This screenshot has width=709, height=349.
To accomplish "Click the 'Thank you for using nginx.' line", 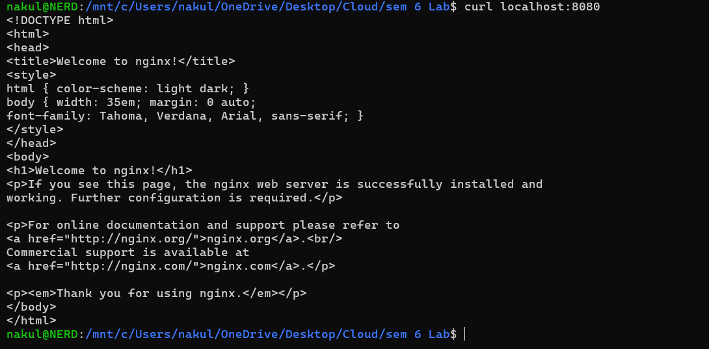I will (x=156, y=293).
